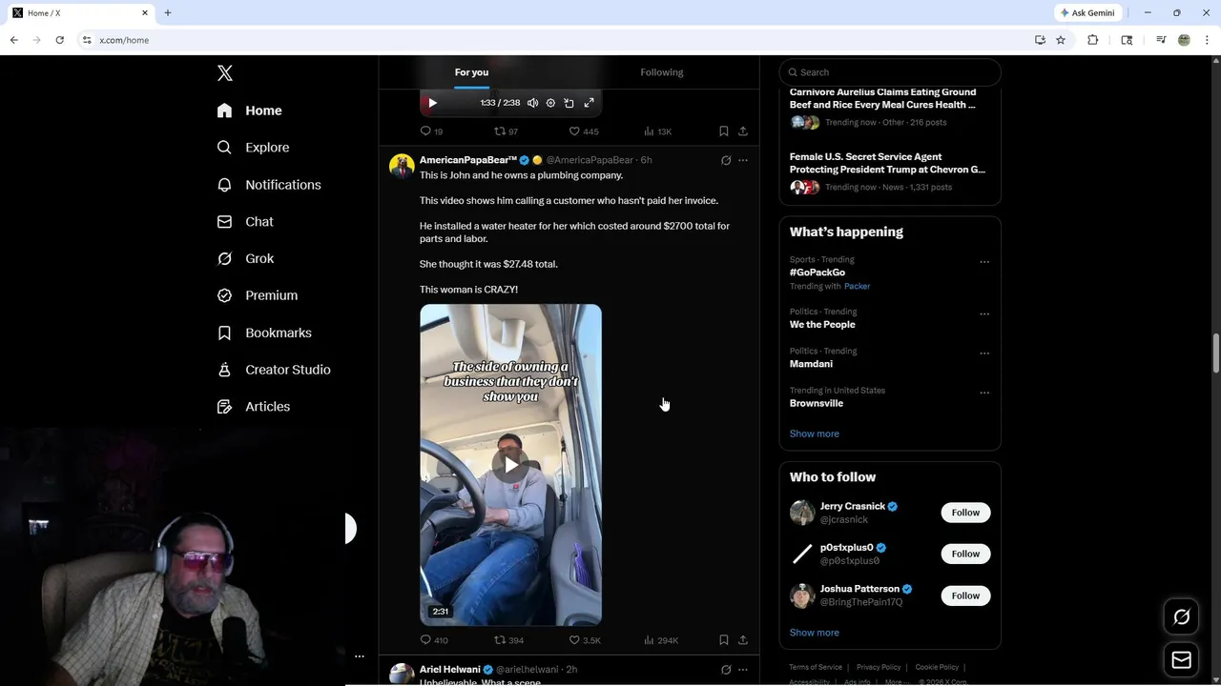Open Terms of Service link
Screen dimensions: 1221x686
click(x=816, y=667)
